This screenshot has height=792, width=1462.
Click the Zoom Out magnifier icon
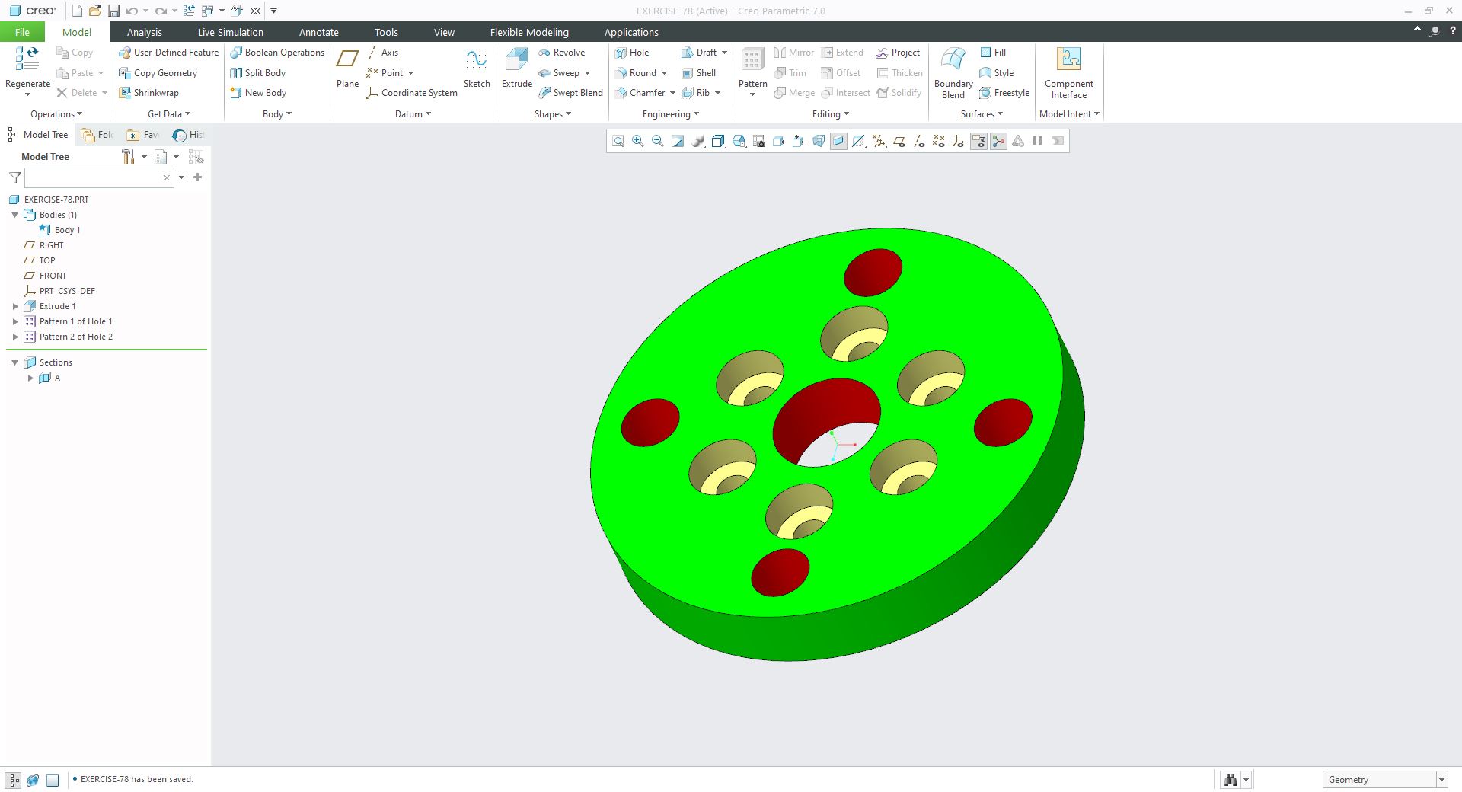coord(658,141)
